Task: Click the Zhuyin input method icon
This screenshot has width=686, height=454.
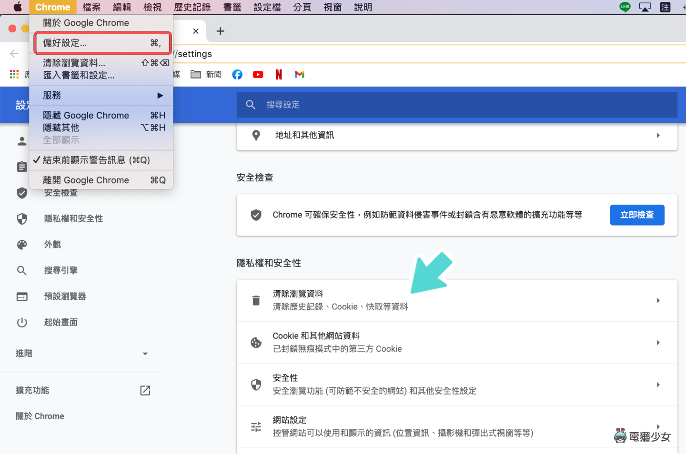Action: (665, 7)
